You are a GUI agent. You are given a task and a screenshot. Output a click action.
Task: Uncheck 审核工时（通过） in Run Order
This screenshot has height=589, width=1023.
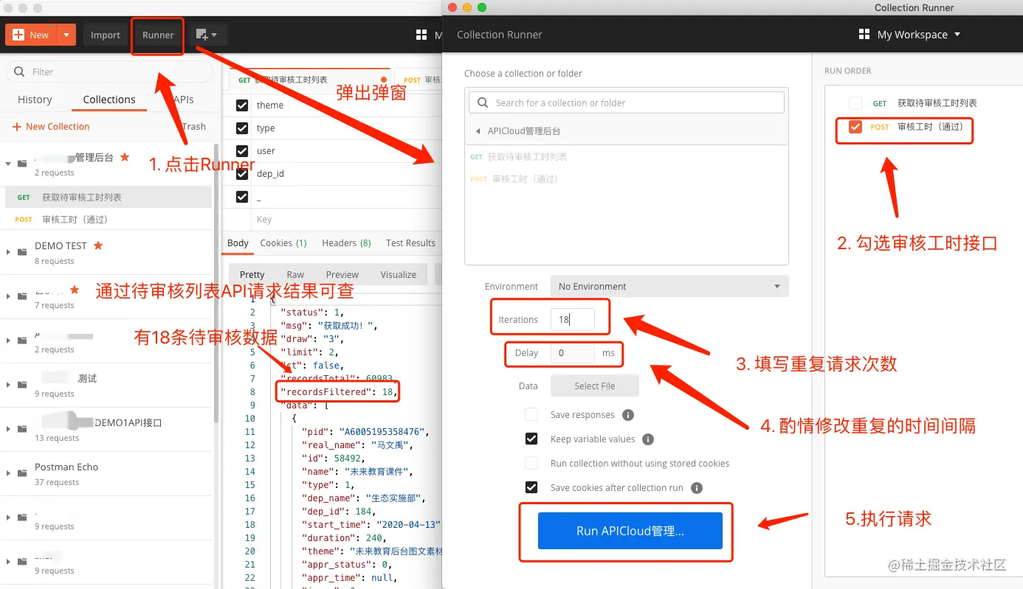point(855,127)
